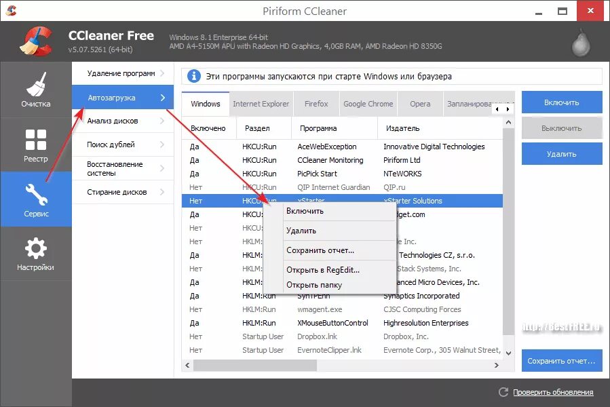Choose Открыть папку in context menu
The height and width of the screenshot is (407, 610).
(x=329, y=285)
